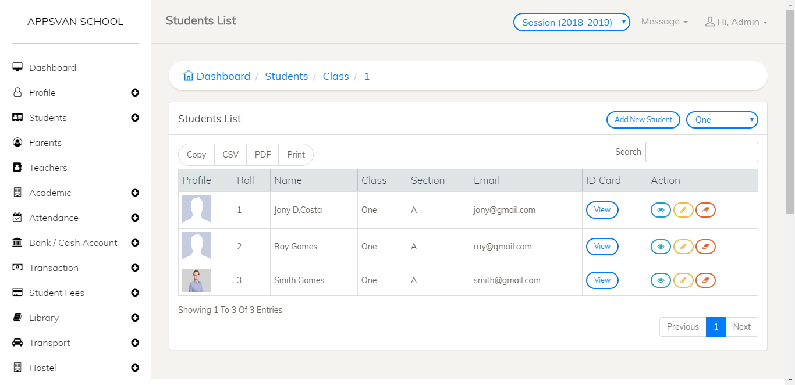The image size is (795, 385).
Task: Toggle the eye icon on Ray Gomes row
Action: point(661,246)
